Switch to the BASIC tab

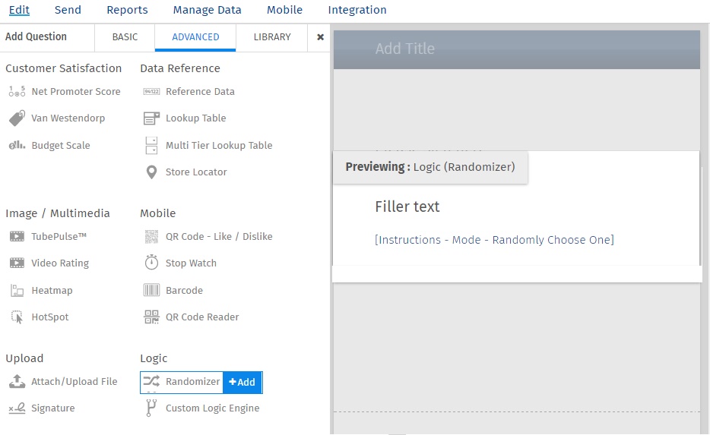coord(125,37)
